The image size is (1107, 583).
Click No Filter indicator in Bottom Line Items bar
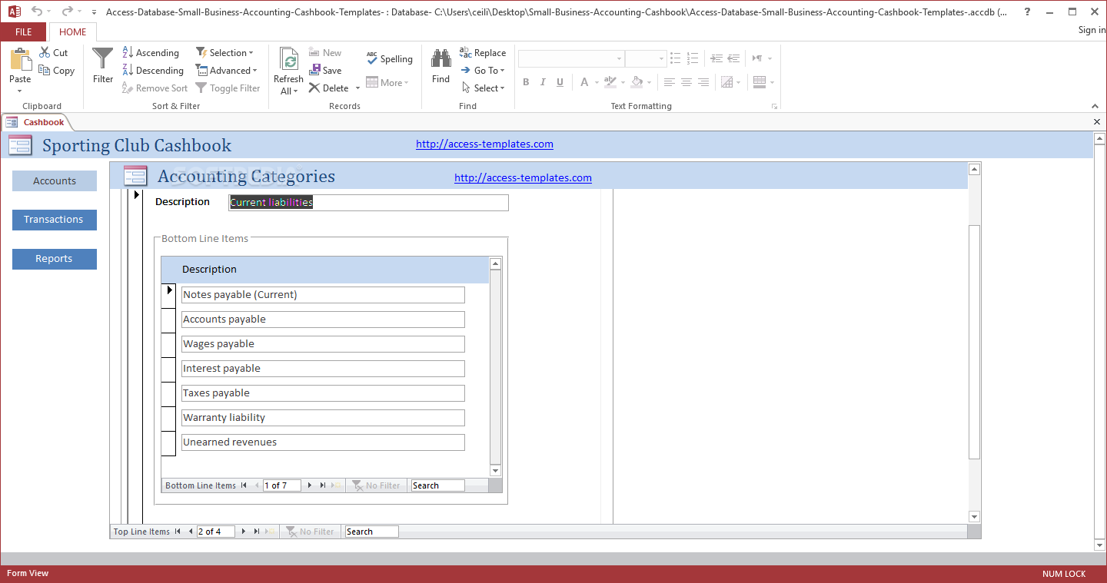tap(377, 485)
